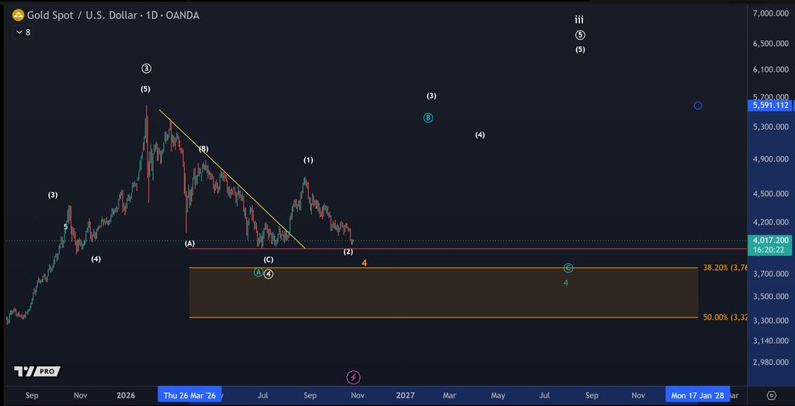Select the circled 3 wave label at peak
The width and height of the screenshot is (795, 406).
click(x=146, y=68)
